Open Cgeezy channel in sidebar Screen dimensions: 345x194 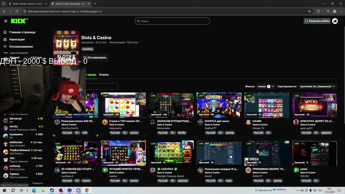[x=23, y=175]
